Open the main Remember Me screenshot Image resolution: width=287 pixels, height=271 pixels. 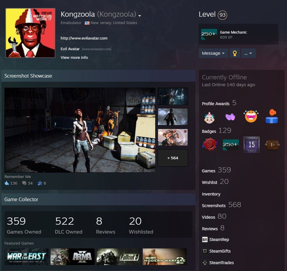(x=80, y=130)
